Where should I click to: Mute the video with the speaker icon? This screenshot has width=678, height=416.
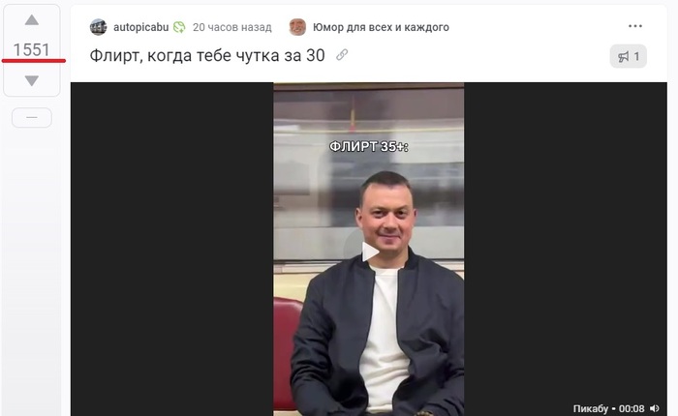click(655, 408)
